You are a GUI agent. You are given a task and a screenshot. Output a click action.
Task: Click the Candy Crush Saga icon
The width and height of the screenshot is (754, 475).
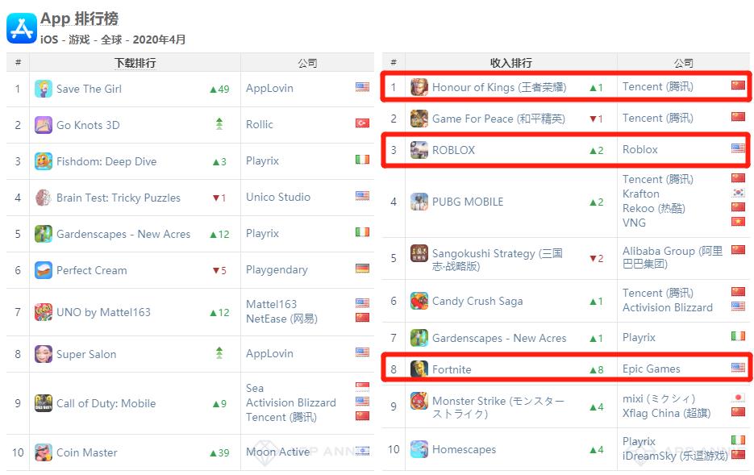click(419, 301)
